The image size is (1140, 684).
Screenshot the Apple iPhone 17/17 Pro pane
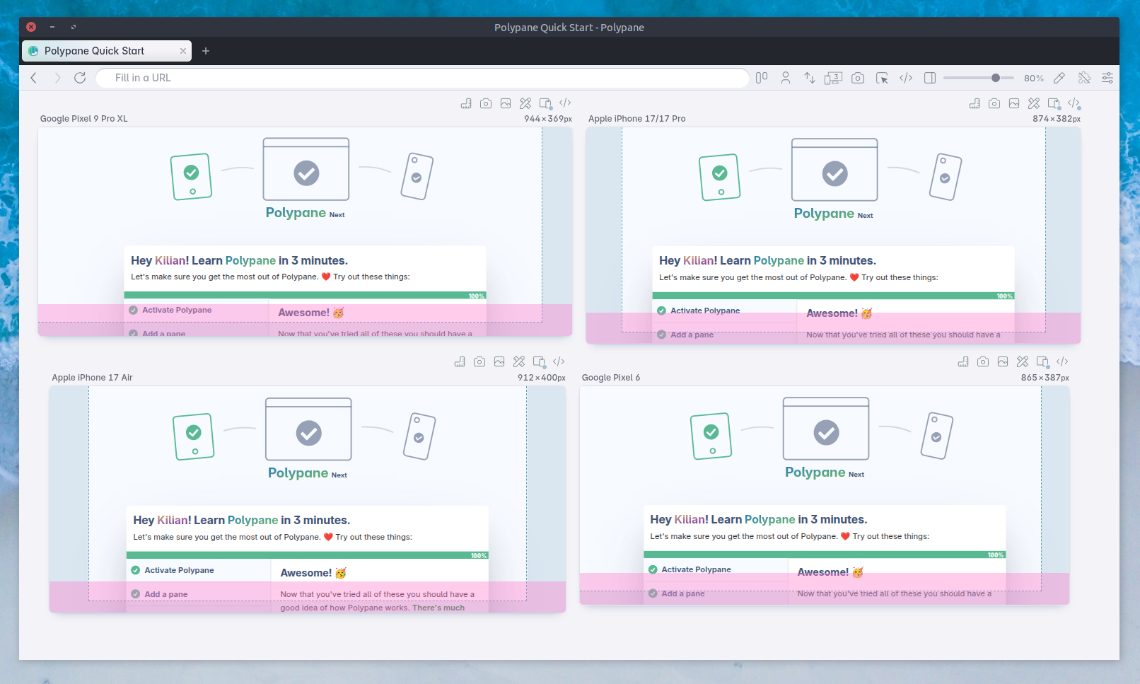[x=994, y=103]
